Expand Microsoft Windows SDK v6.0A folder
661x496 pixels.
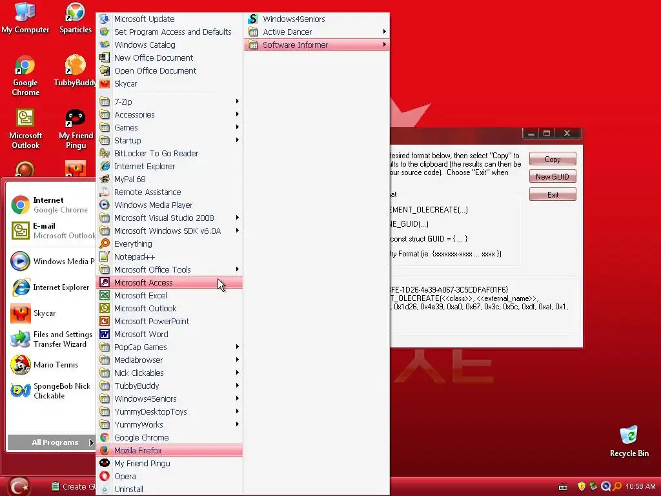[170, 231]
